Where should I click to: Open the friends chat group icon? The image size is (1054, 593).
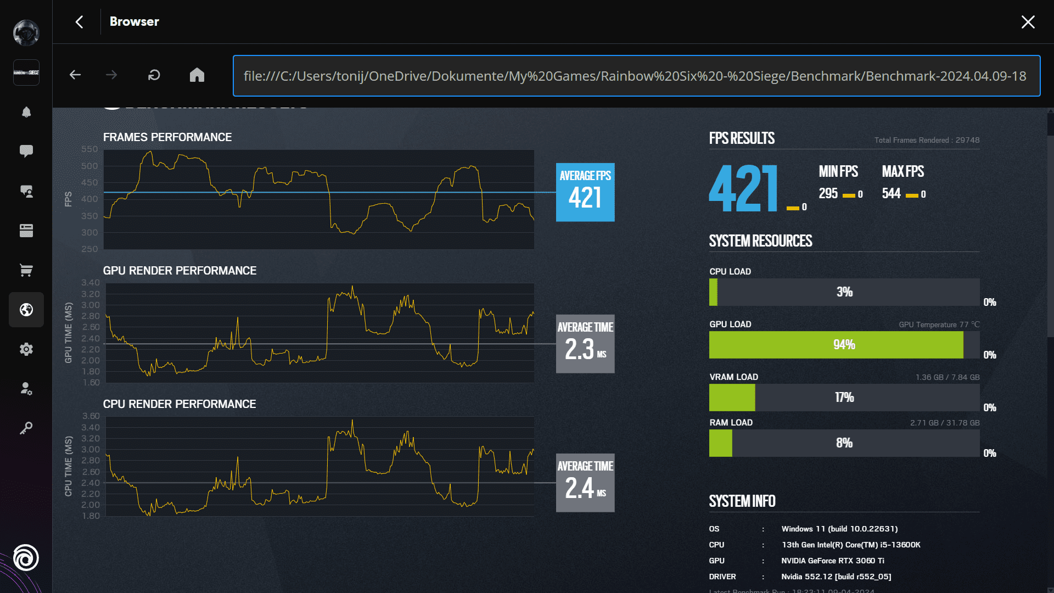point(26,191)
